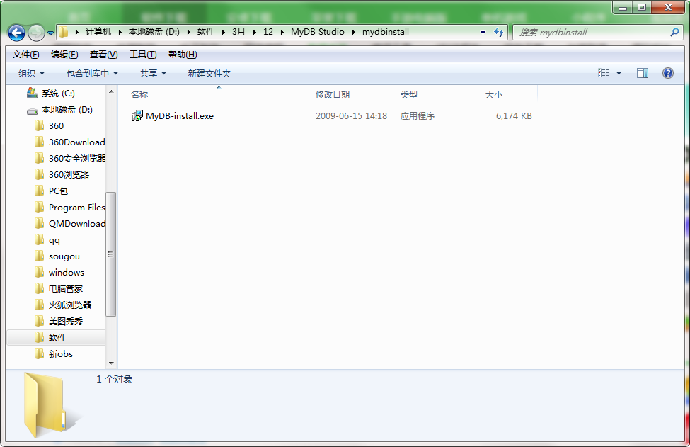Expand the 共享 dropdown on toolbar
The width and height of the screenshot is (690, 447).
[152, 72]
